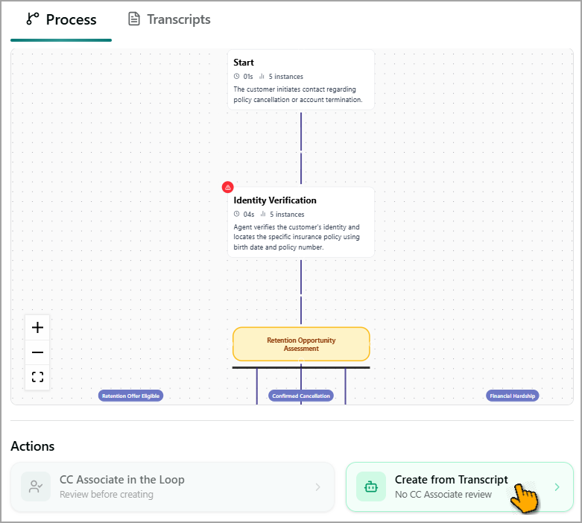582x523 pixels.
Task: Click the Identity Verification description text
Action: [297, 237]
